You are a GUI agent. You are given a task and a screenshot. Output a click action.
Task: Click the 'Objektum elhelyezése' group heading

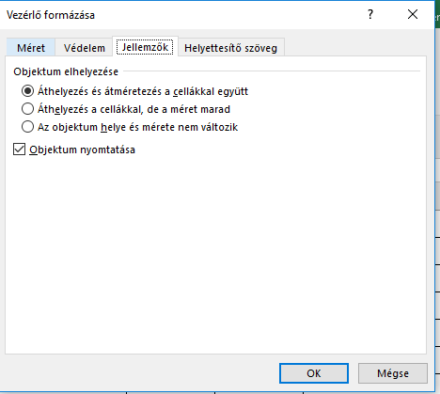tap(66, 71)
